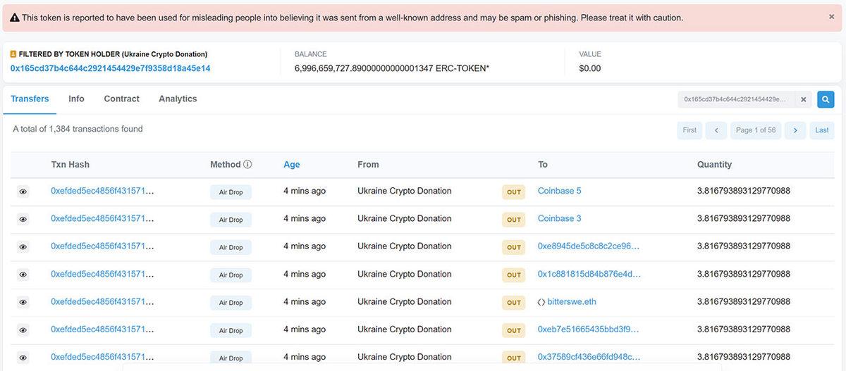Click the eye icon in the Coinbase 3 row
Viewport: 846px width, 371px height.
coord(23,220)
